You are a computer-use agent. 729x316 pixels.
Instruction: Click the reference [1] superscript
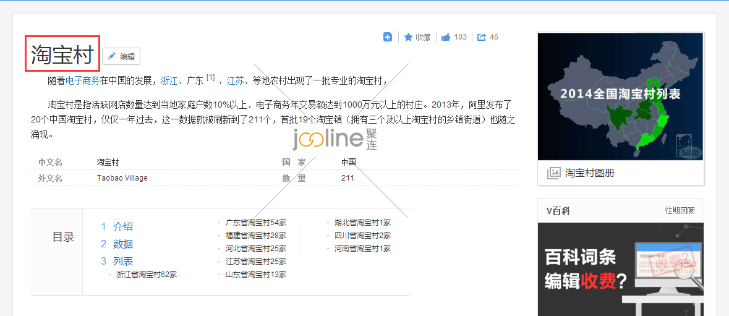tap(211, 77)
